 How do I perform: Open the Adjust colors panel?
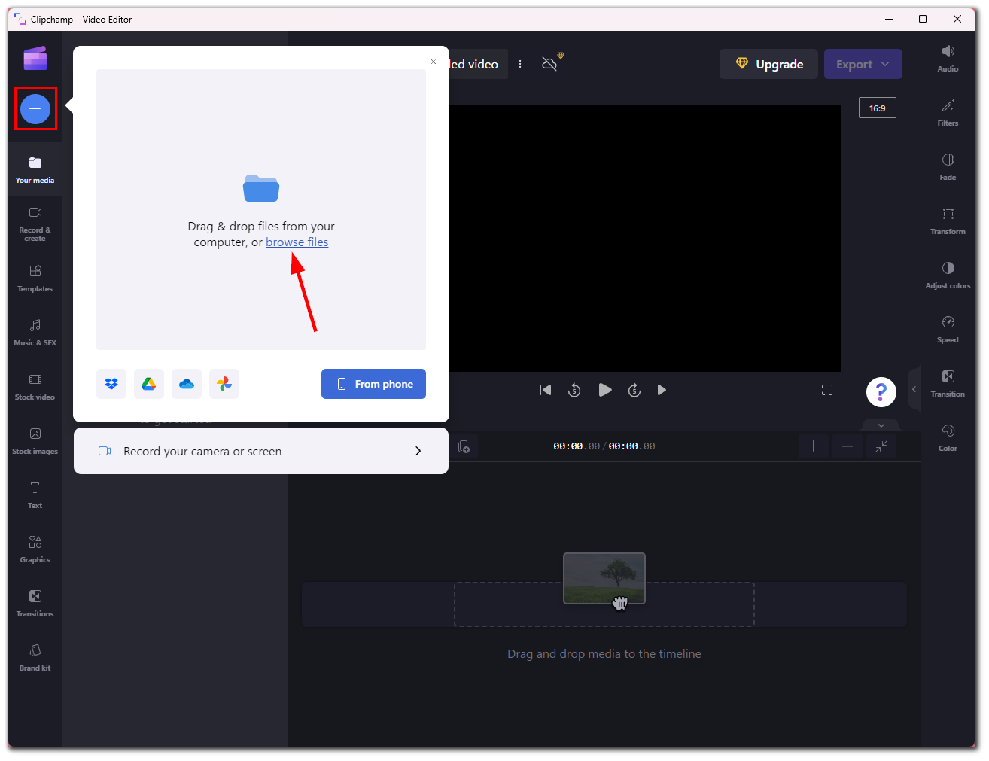coord(948,275)
